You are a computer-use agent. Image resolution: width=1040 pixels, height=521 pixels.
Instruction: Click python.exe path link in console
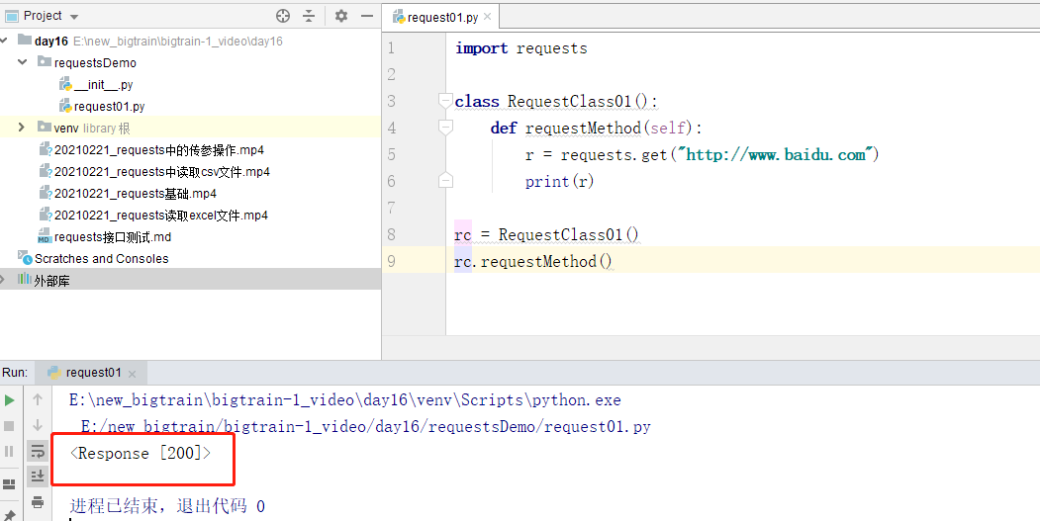[x=345, y=400]
